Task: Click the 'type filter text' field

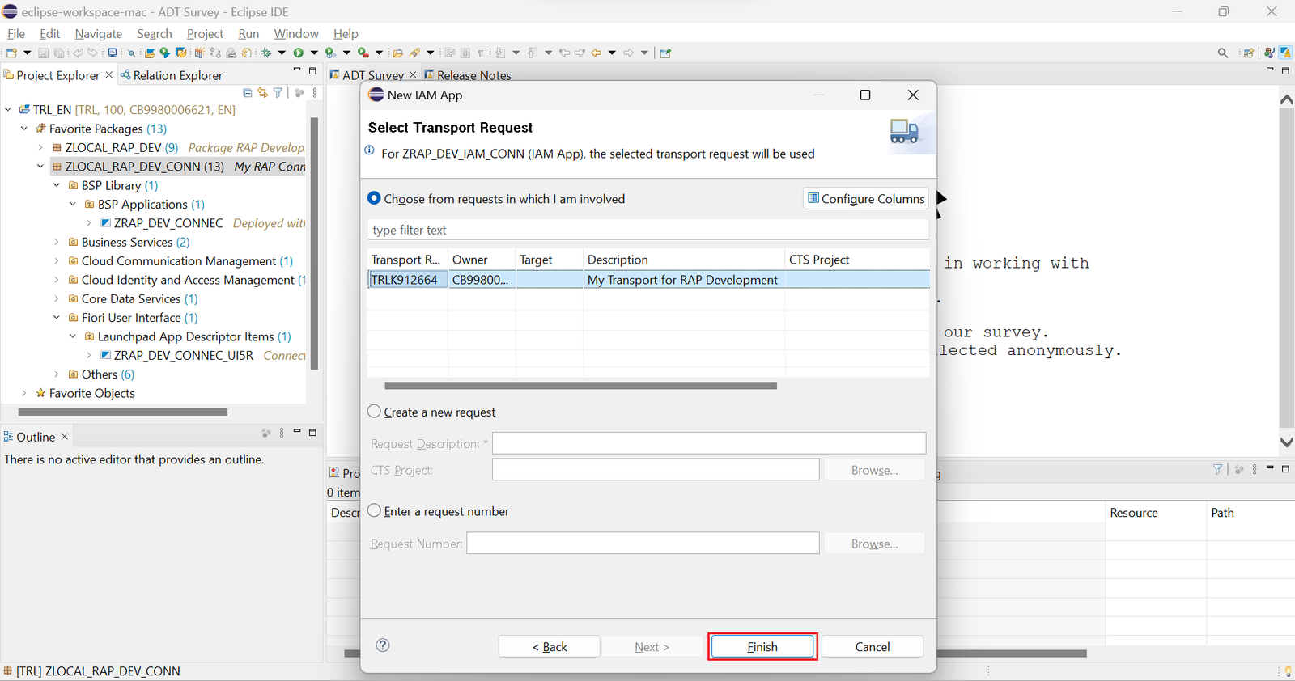Action: (x=647, y=230)
